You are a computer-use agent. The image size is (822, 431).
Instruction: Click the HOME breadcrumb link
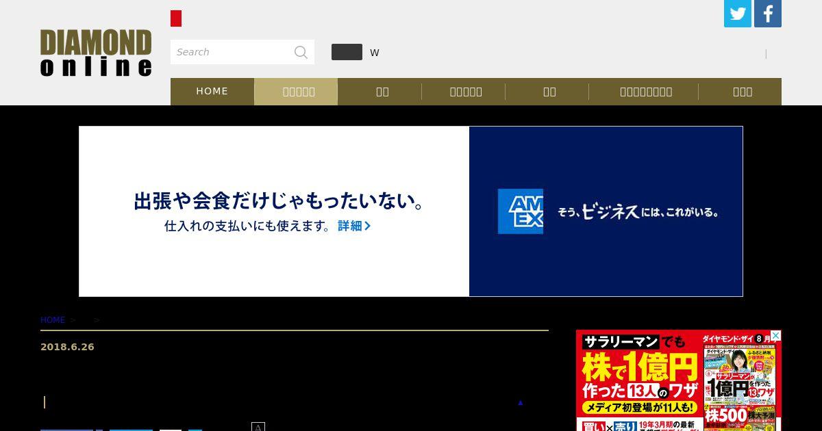tap(53, 320)
